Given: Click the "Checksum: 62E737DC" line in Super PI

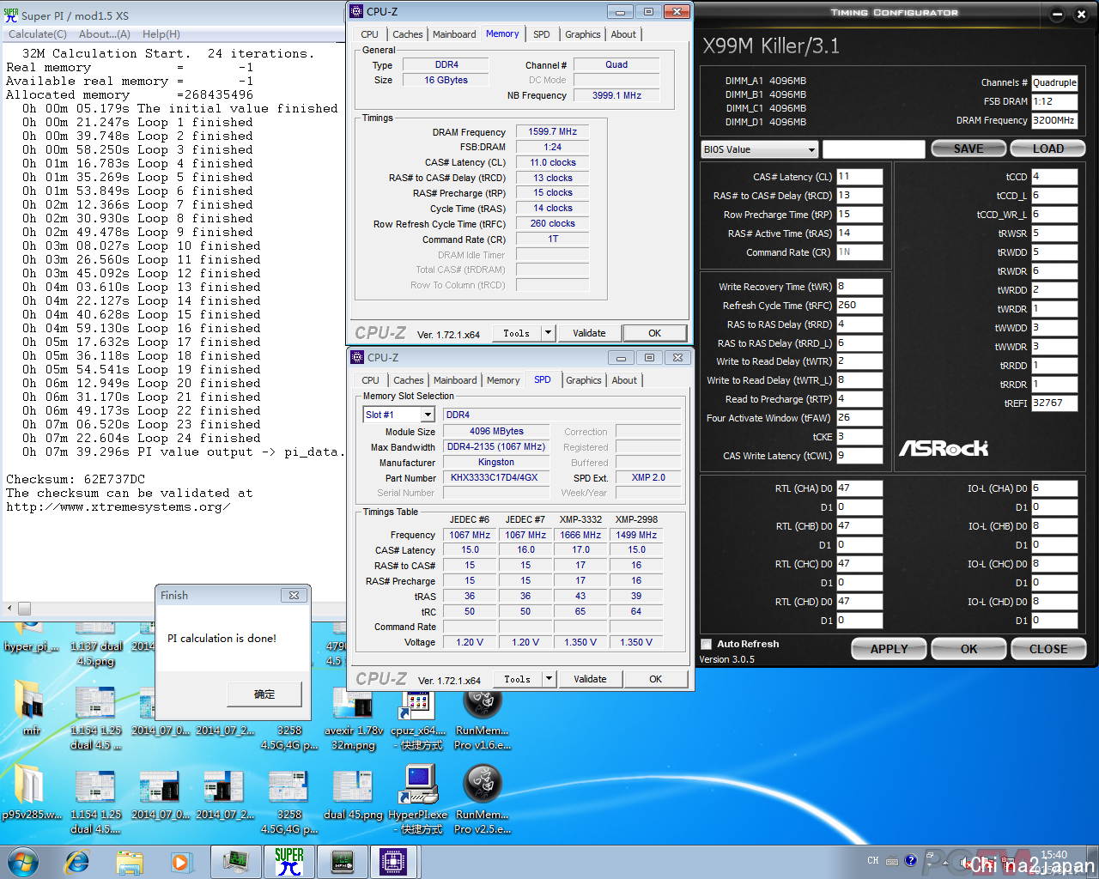Looking at the screenshot, I should (x=76, y=479).
